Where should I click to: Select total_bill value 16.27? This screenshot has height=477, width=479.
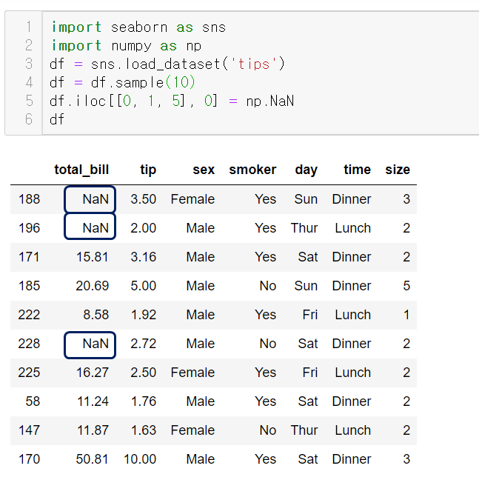pyautogui.click(x=93, y=373)
